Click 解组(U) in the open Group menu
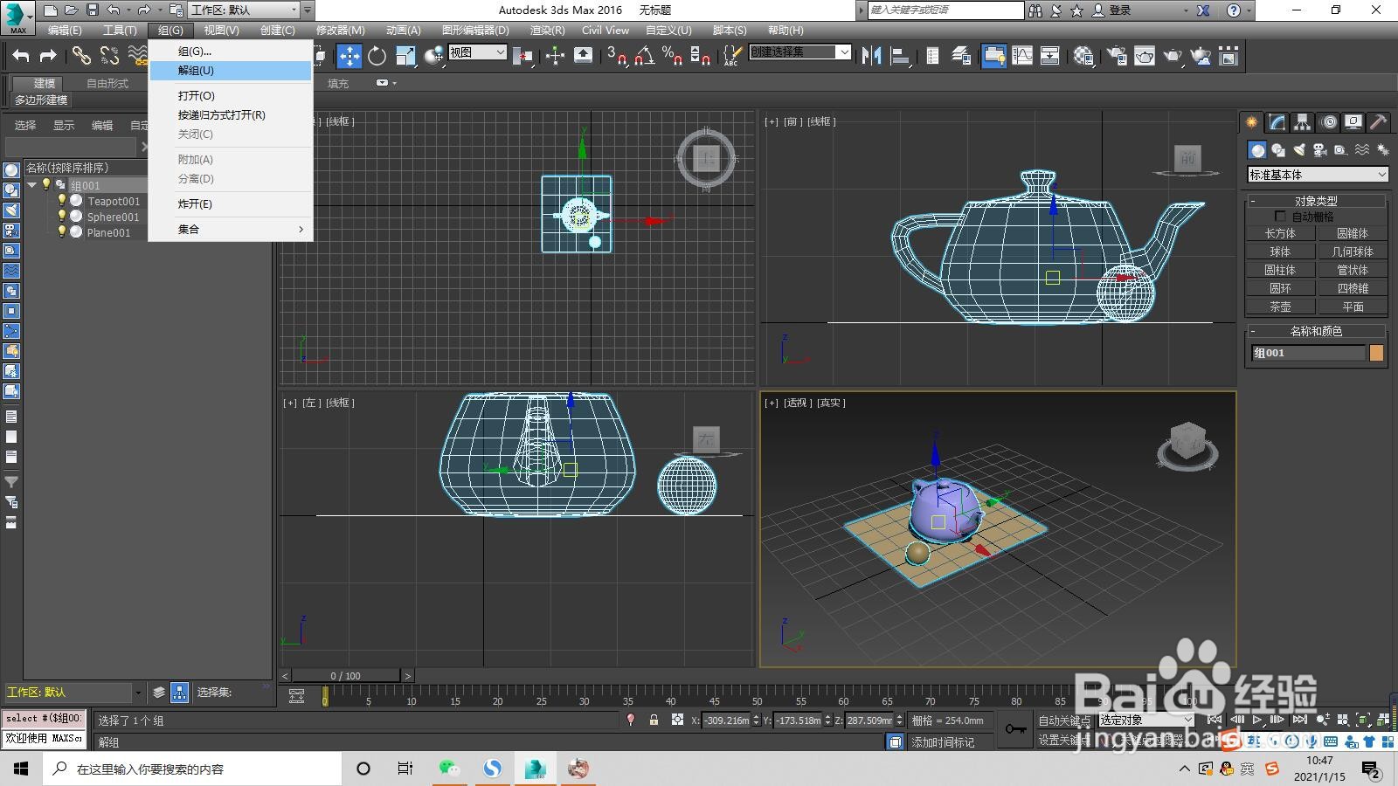 point(196,71)
